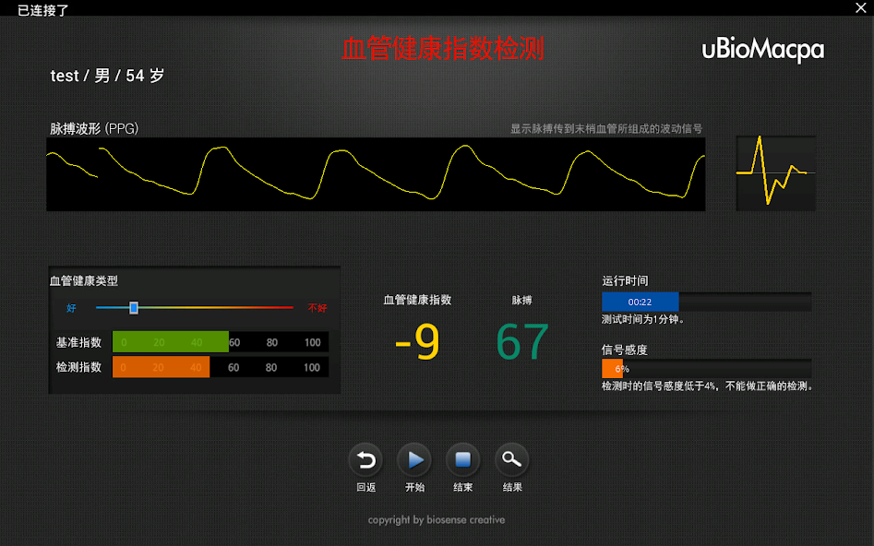
Task: Click the 开始 label below the play icon
Action: point(413,486)
